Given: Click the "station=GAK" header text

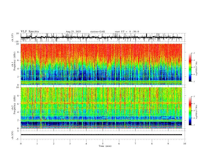Looking at the screenshot, I should click(98, 32).
